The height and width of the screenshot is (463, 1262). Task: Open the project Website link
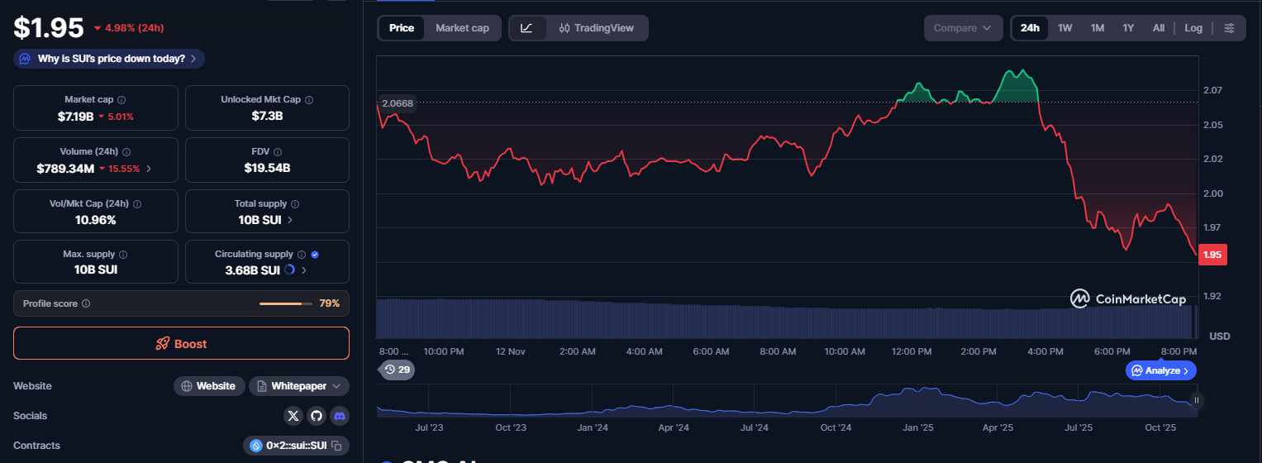(x=209, y=386)
